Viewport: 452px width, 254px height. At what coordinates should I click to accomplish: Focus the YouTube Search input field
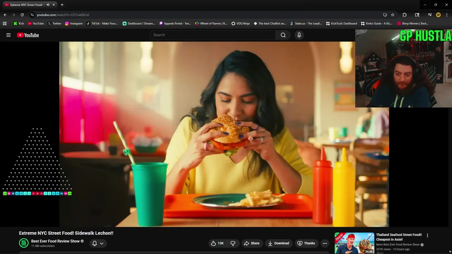[213, 35]
